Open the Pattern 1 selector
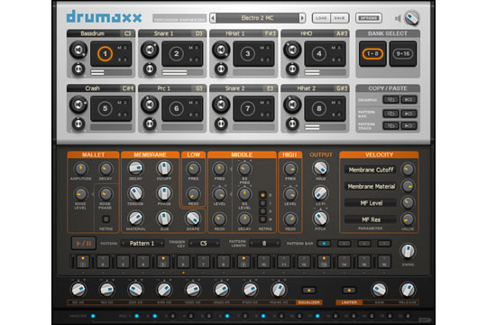This screenshot has width=487, height=325. click(x=142, y=243)
